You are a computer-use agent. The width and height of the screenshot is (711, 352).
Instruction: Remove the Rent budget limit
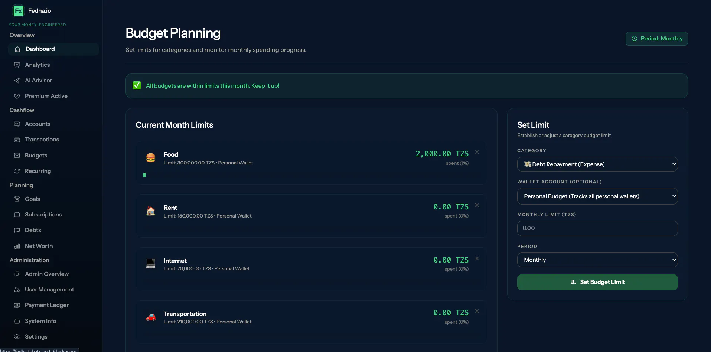coord(477,205)
